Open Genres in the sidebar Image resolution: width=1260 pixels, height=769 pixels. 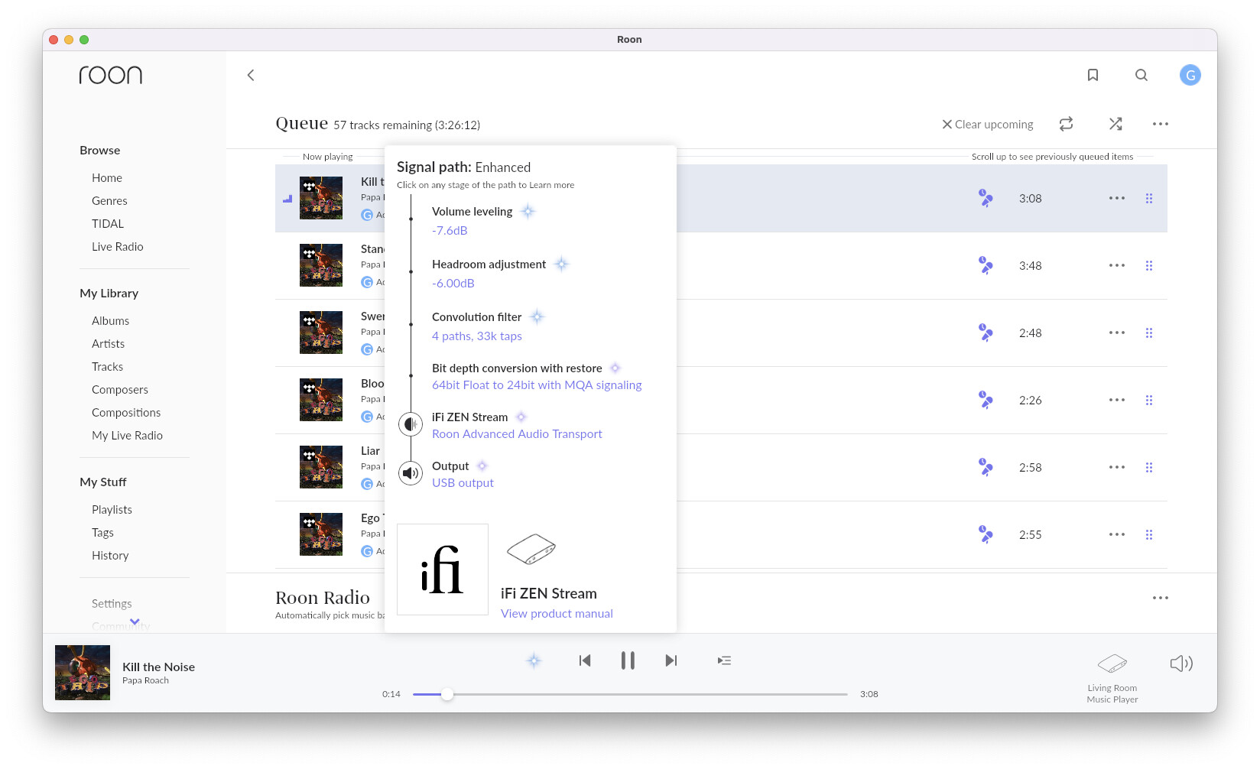click(x=109, y=200)
